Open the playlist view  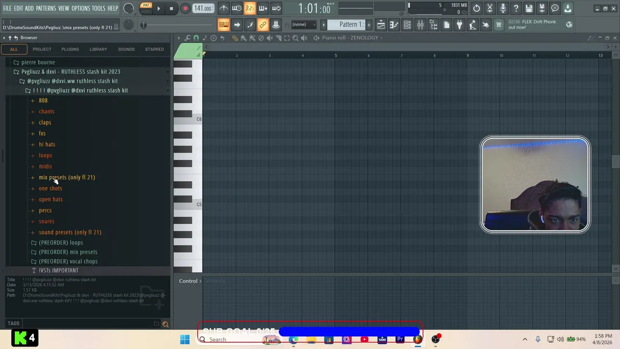click(381, 25)
